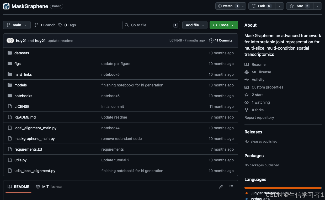
Task: Click the star icon beside 2 stars
Action: pyautogui.click(x=247, y=95)
